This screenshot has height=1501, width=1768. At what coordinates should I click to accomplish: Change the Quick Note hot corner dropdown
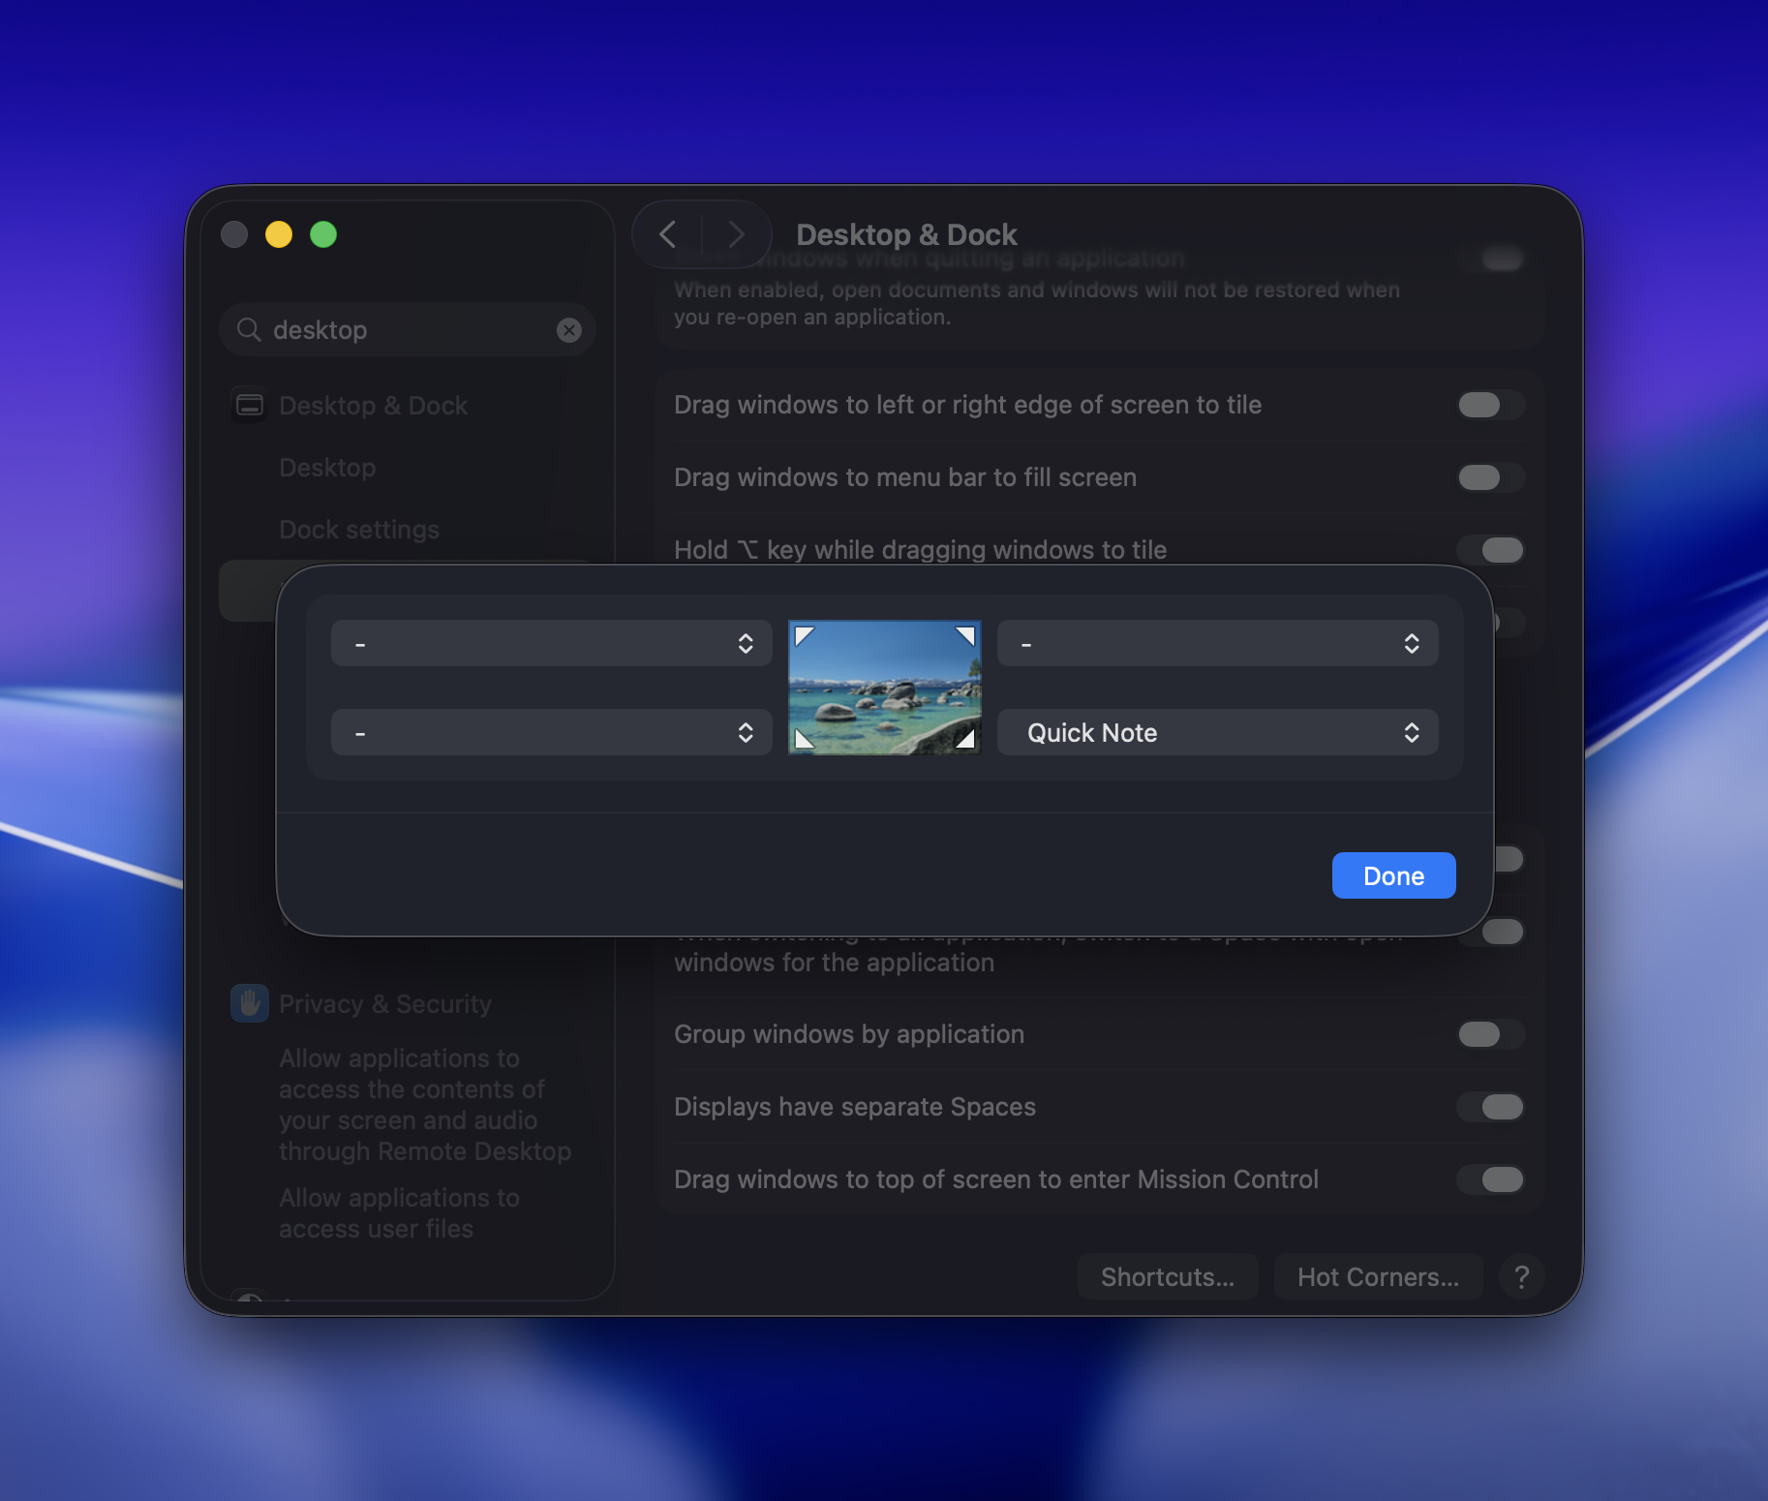(x=1217, y=733)
